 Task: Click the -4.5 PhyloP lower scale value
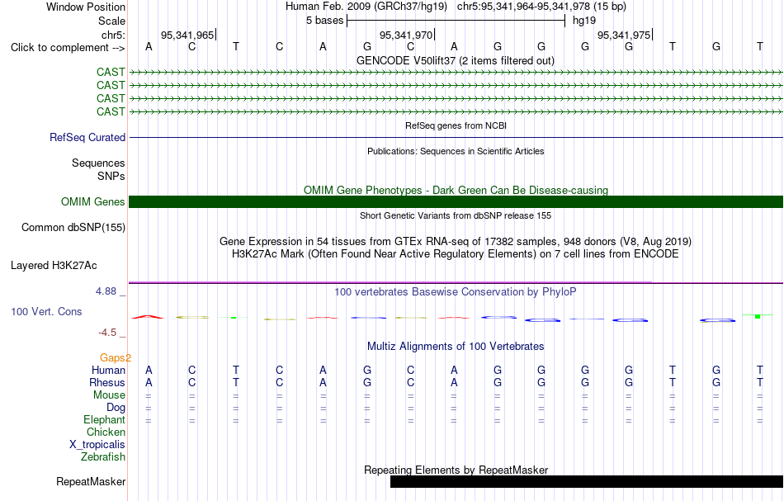(107, 333)
